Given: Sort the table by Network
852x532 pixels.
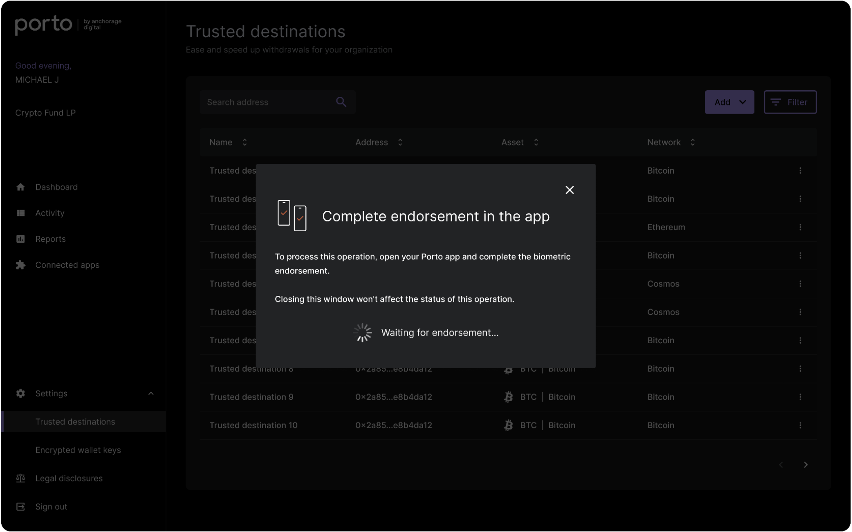Looking at the screenshot, I should coord(692,143).
